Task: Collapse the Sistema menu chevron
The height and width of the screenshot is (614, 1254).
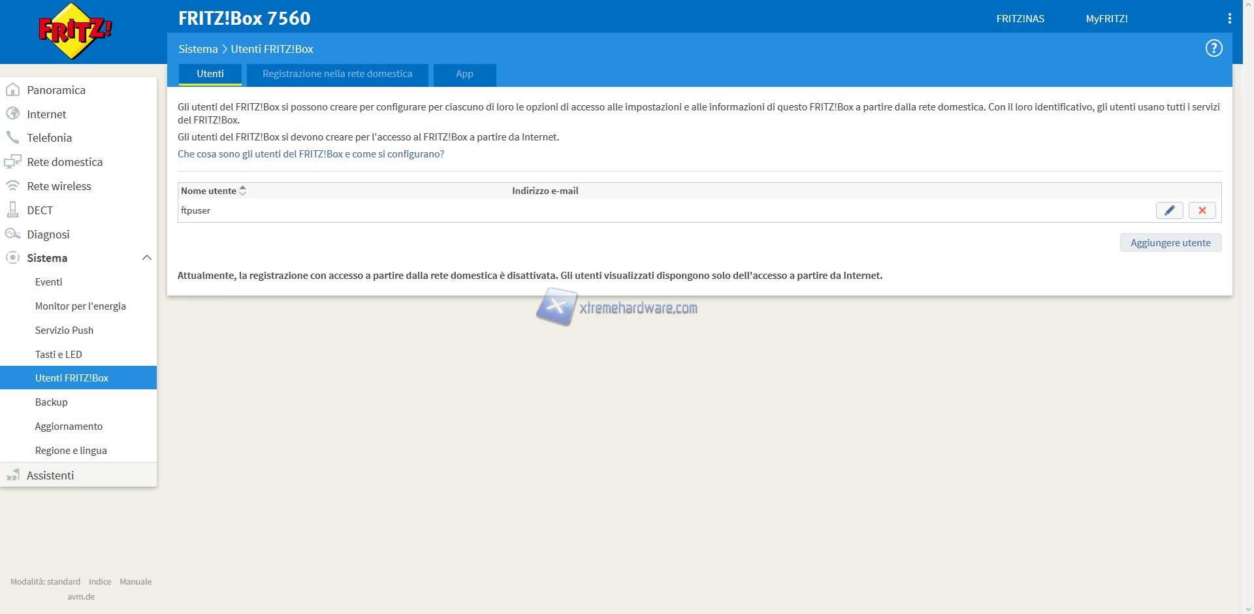Action: click(x=146, y=258)
